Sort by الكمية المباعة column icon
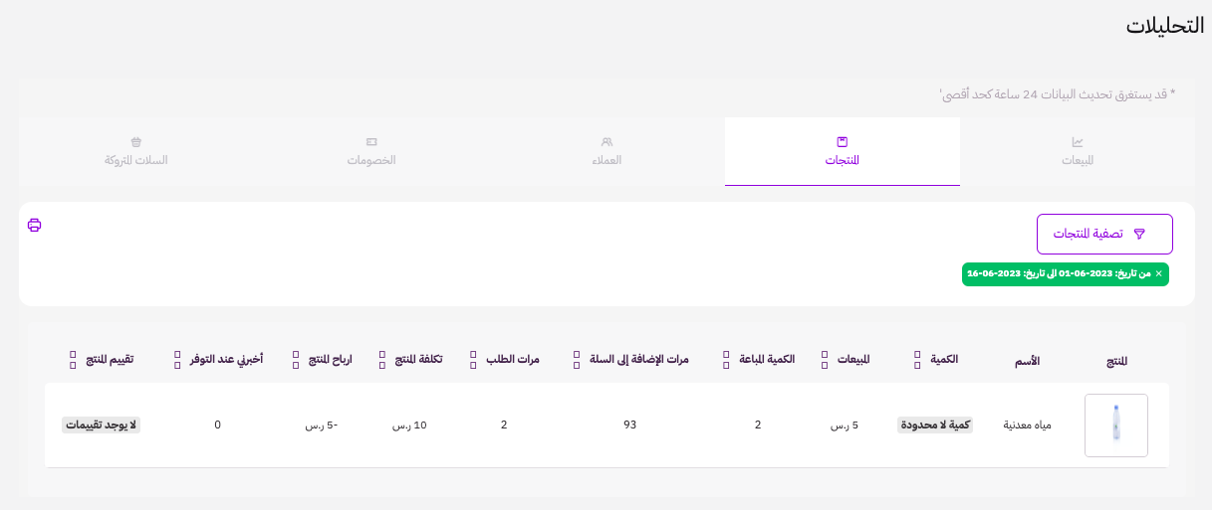The image size is (1212, 510). click(x=726, y=360)
